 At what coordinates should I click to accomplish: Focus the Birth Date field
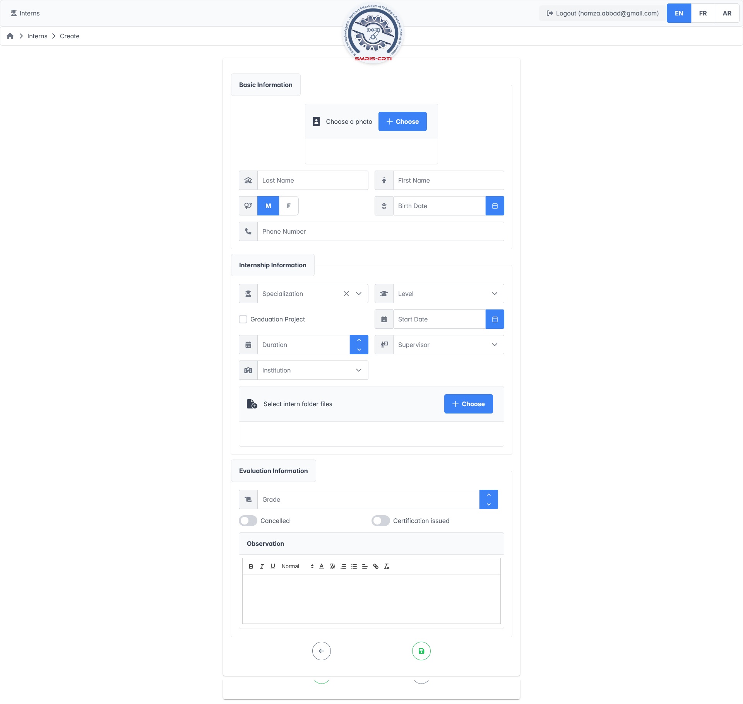tap(439, 206)
